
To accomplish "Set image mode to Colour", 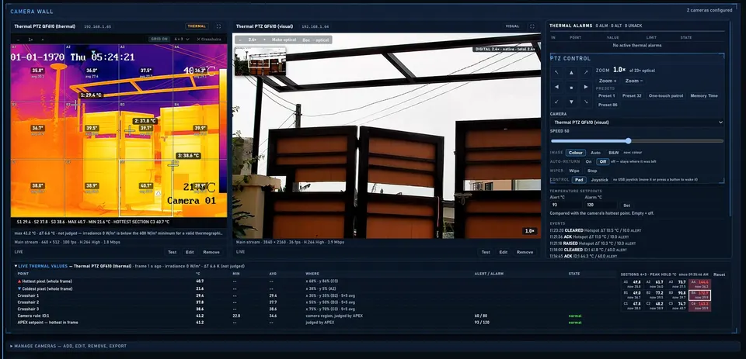I will (x=576, y=153).
